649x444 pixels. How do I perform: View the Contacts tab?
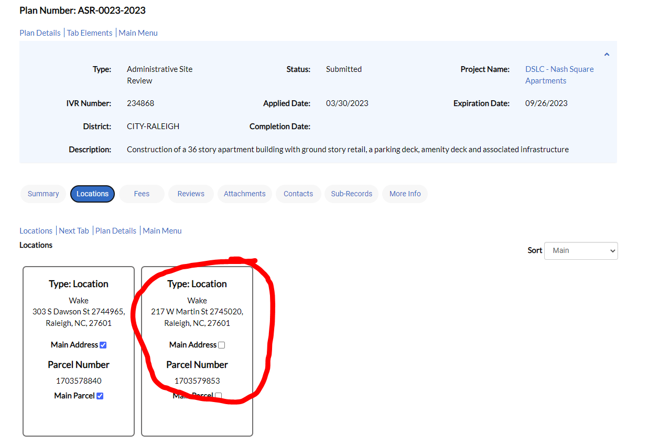(x=298, y=194)
